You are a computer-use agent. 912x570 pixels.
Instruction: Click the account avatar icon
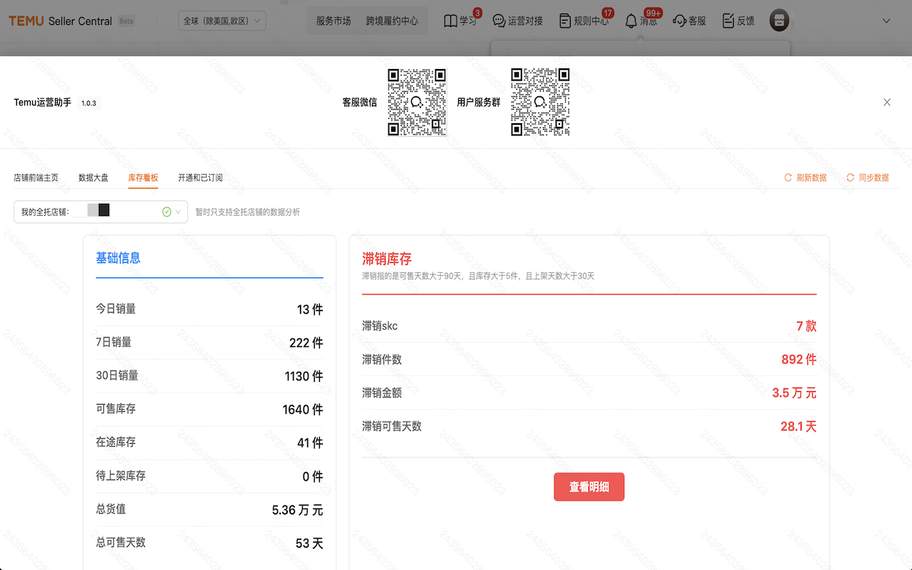(x=779, y=21)
